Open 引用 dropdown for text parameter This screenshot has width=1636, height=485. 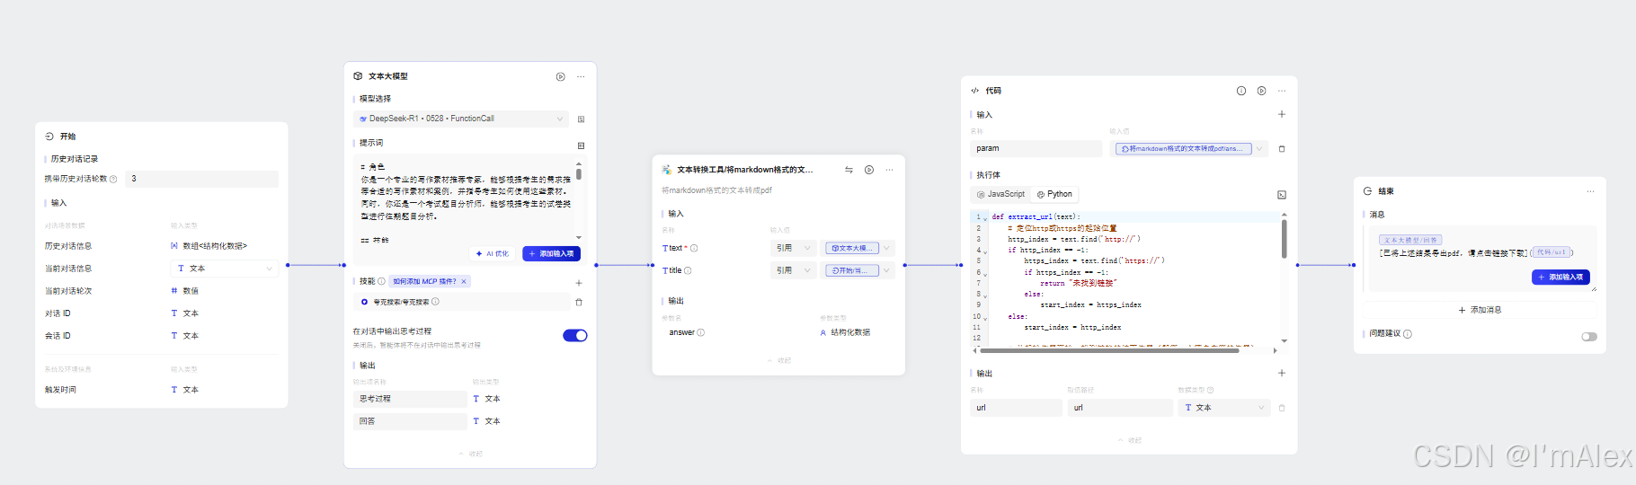pyautogui.click(x=793, y=248)
